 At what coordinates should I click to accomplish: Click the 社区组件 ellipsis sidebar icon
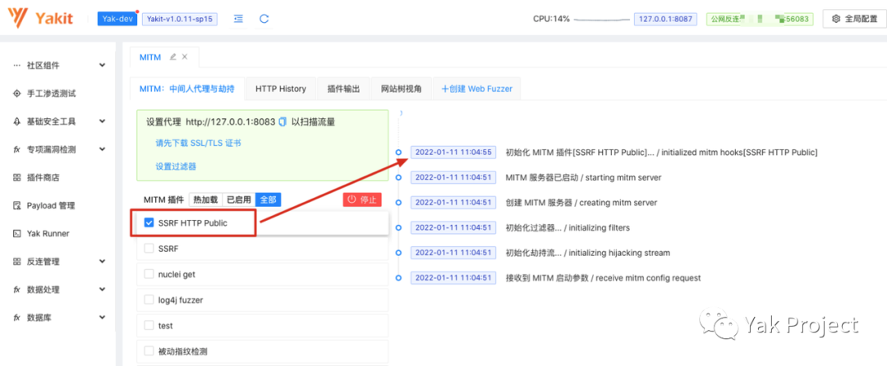(17, 66)
